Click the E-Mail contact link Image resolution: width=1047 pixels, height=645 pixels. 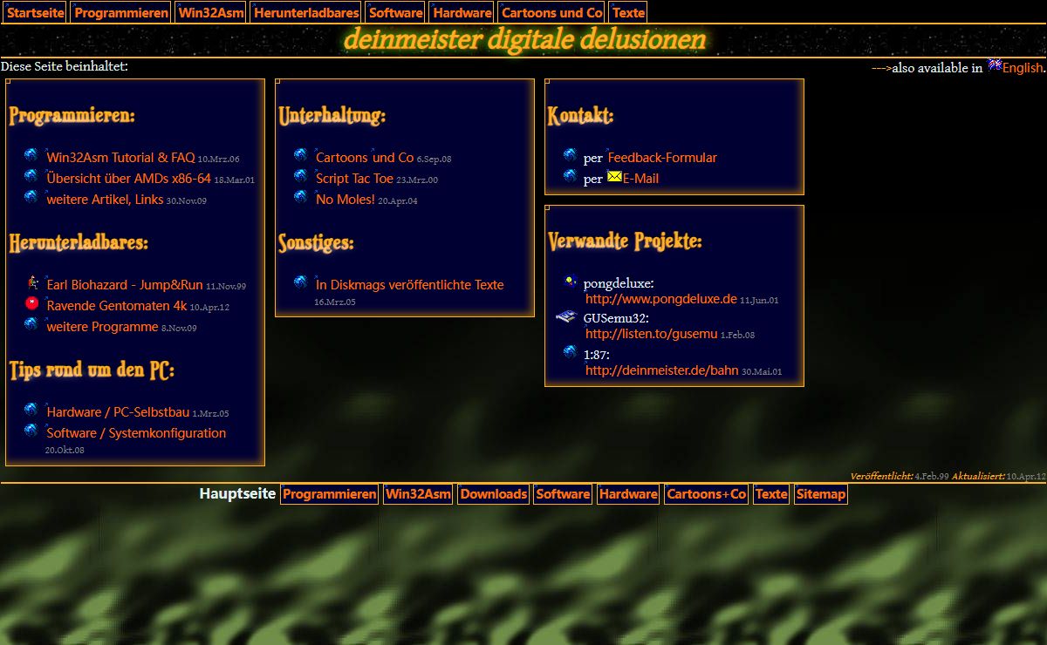pos(640,179)
